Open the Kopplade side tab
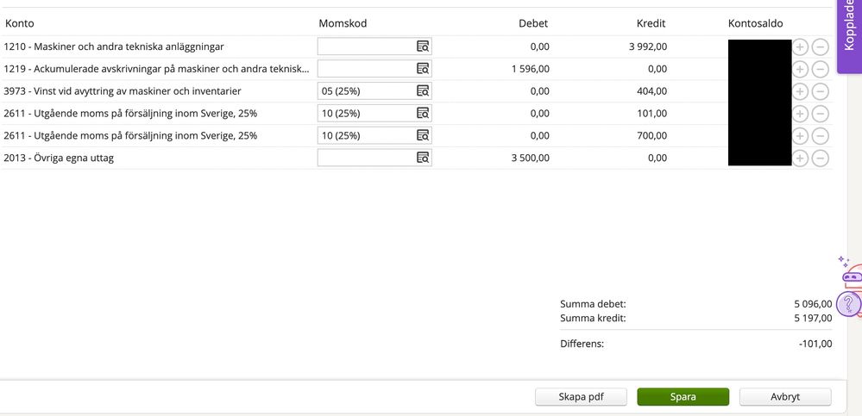Screen dimensions: 862x416 pos(849,28)
